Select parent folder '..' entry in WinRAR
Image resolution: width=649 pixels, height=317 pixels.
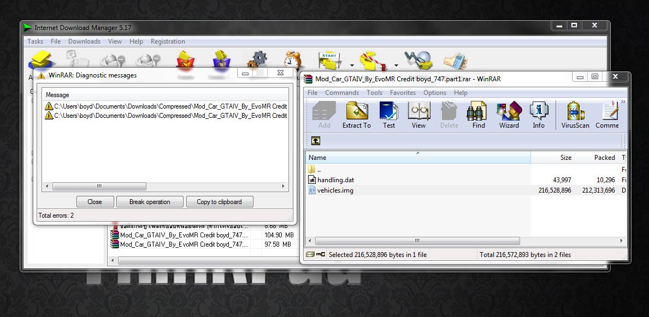(x=315, y=169)
